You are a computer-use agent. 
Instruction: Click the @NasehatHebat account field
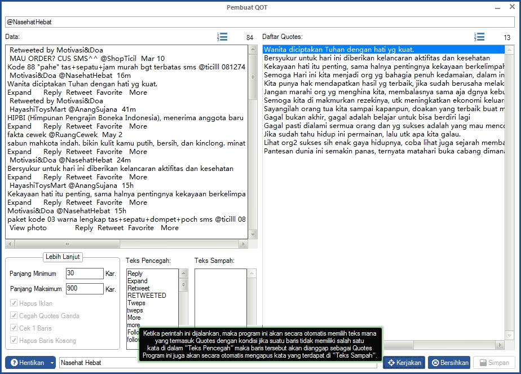[x=260, y=22]
